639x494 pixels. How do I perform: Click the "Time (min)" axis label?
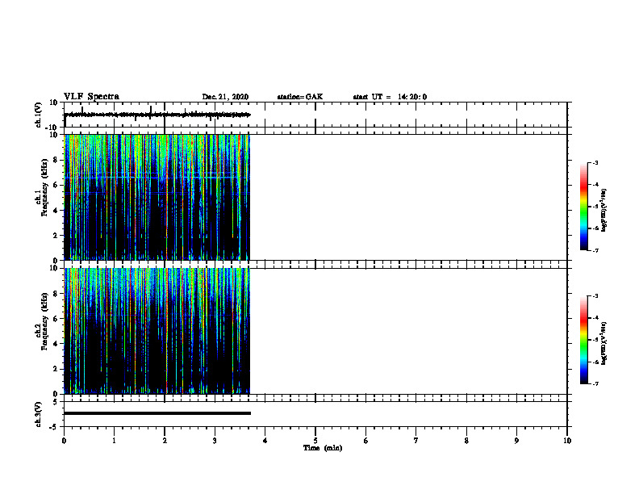323,448
